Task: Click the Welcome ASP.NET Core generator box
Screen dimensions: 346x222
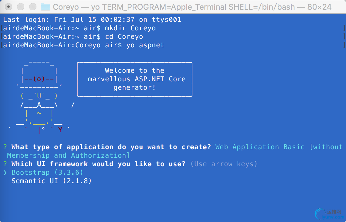Action: pyautogui.click(x=134, y=79)
